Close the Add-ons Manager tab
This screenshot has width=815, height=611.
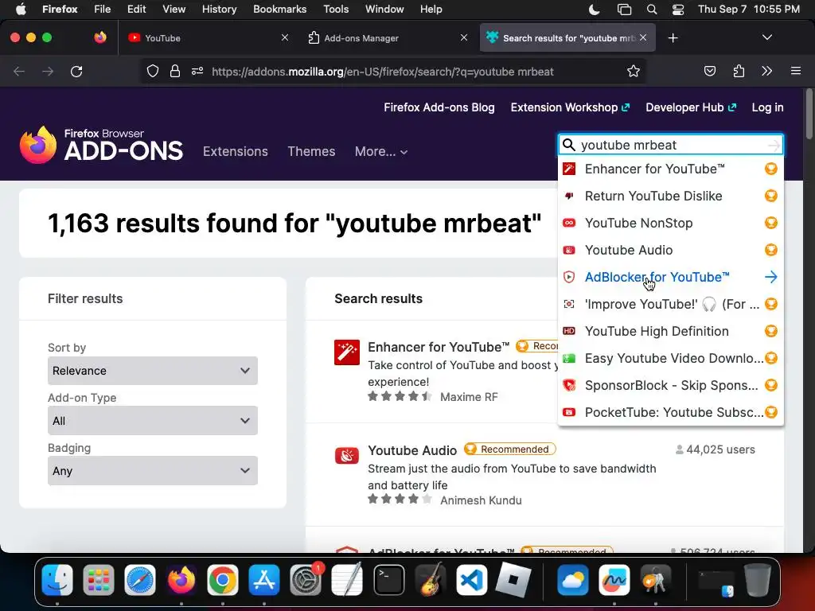click(464, 37)
